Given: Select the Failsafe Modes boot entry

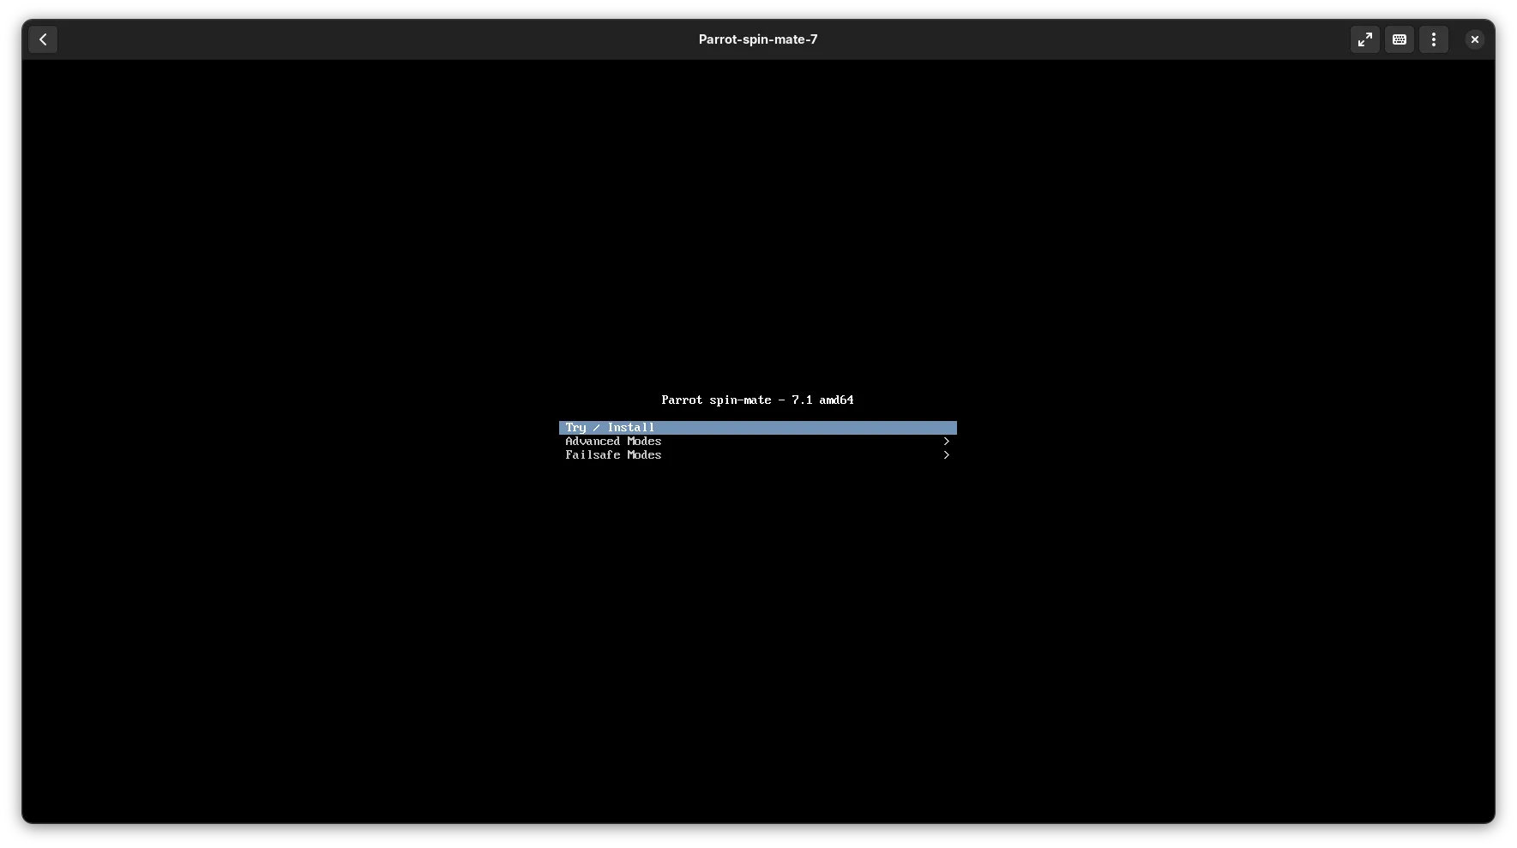Looking at the screenshot, I should [x=757, y=455].
